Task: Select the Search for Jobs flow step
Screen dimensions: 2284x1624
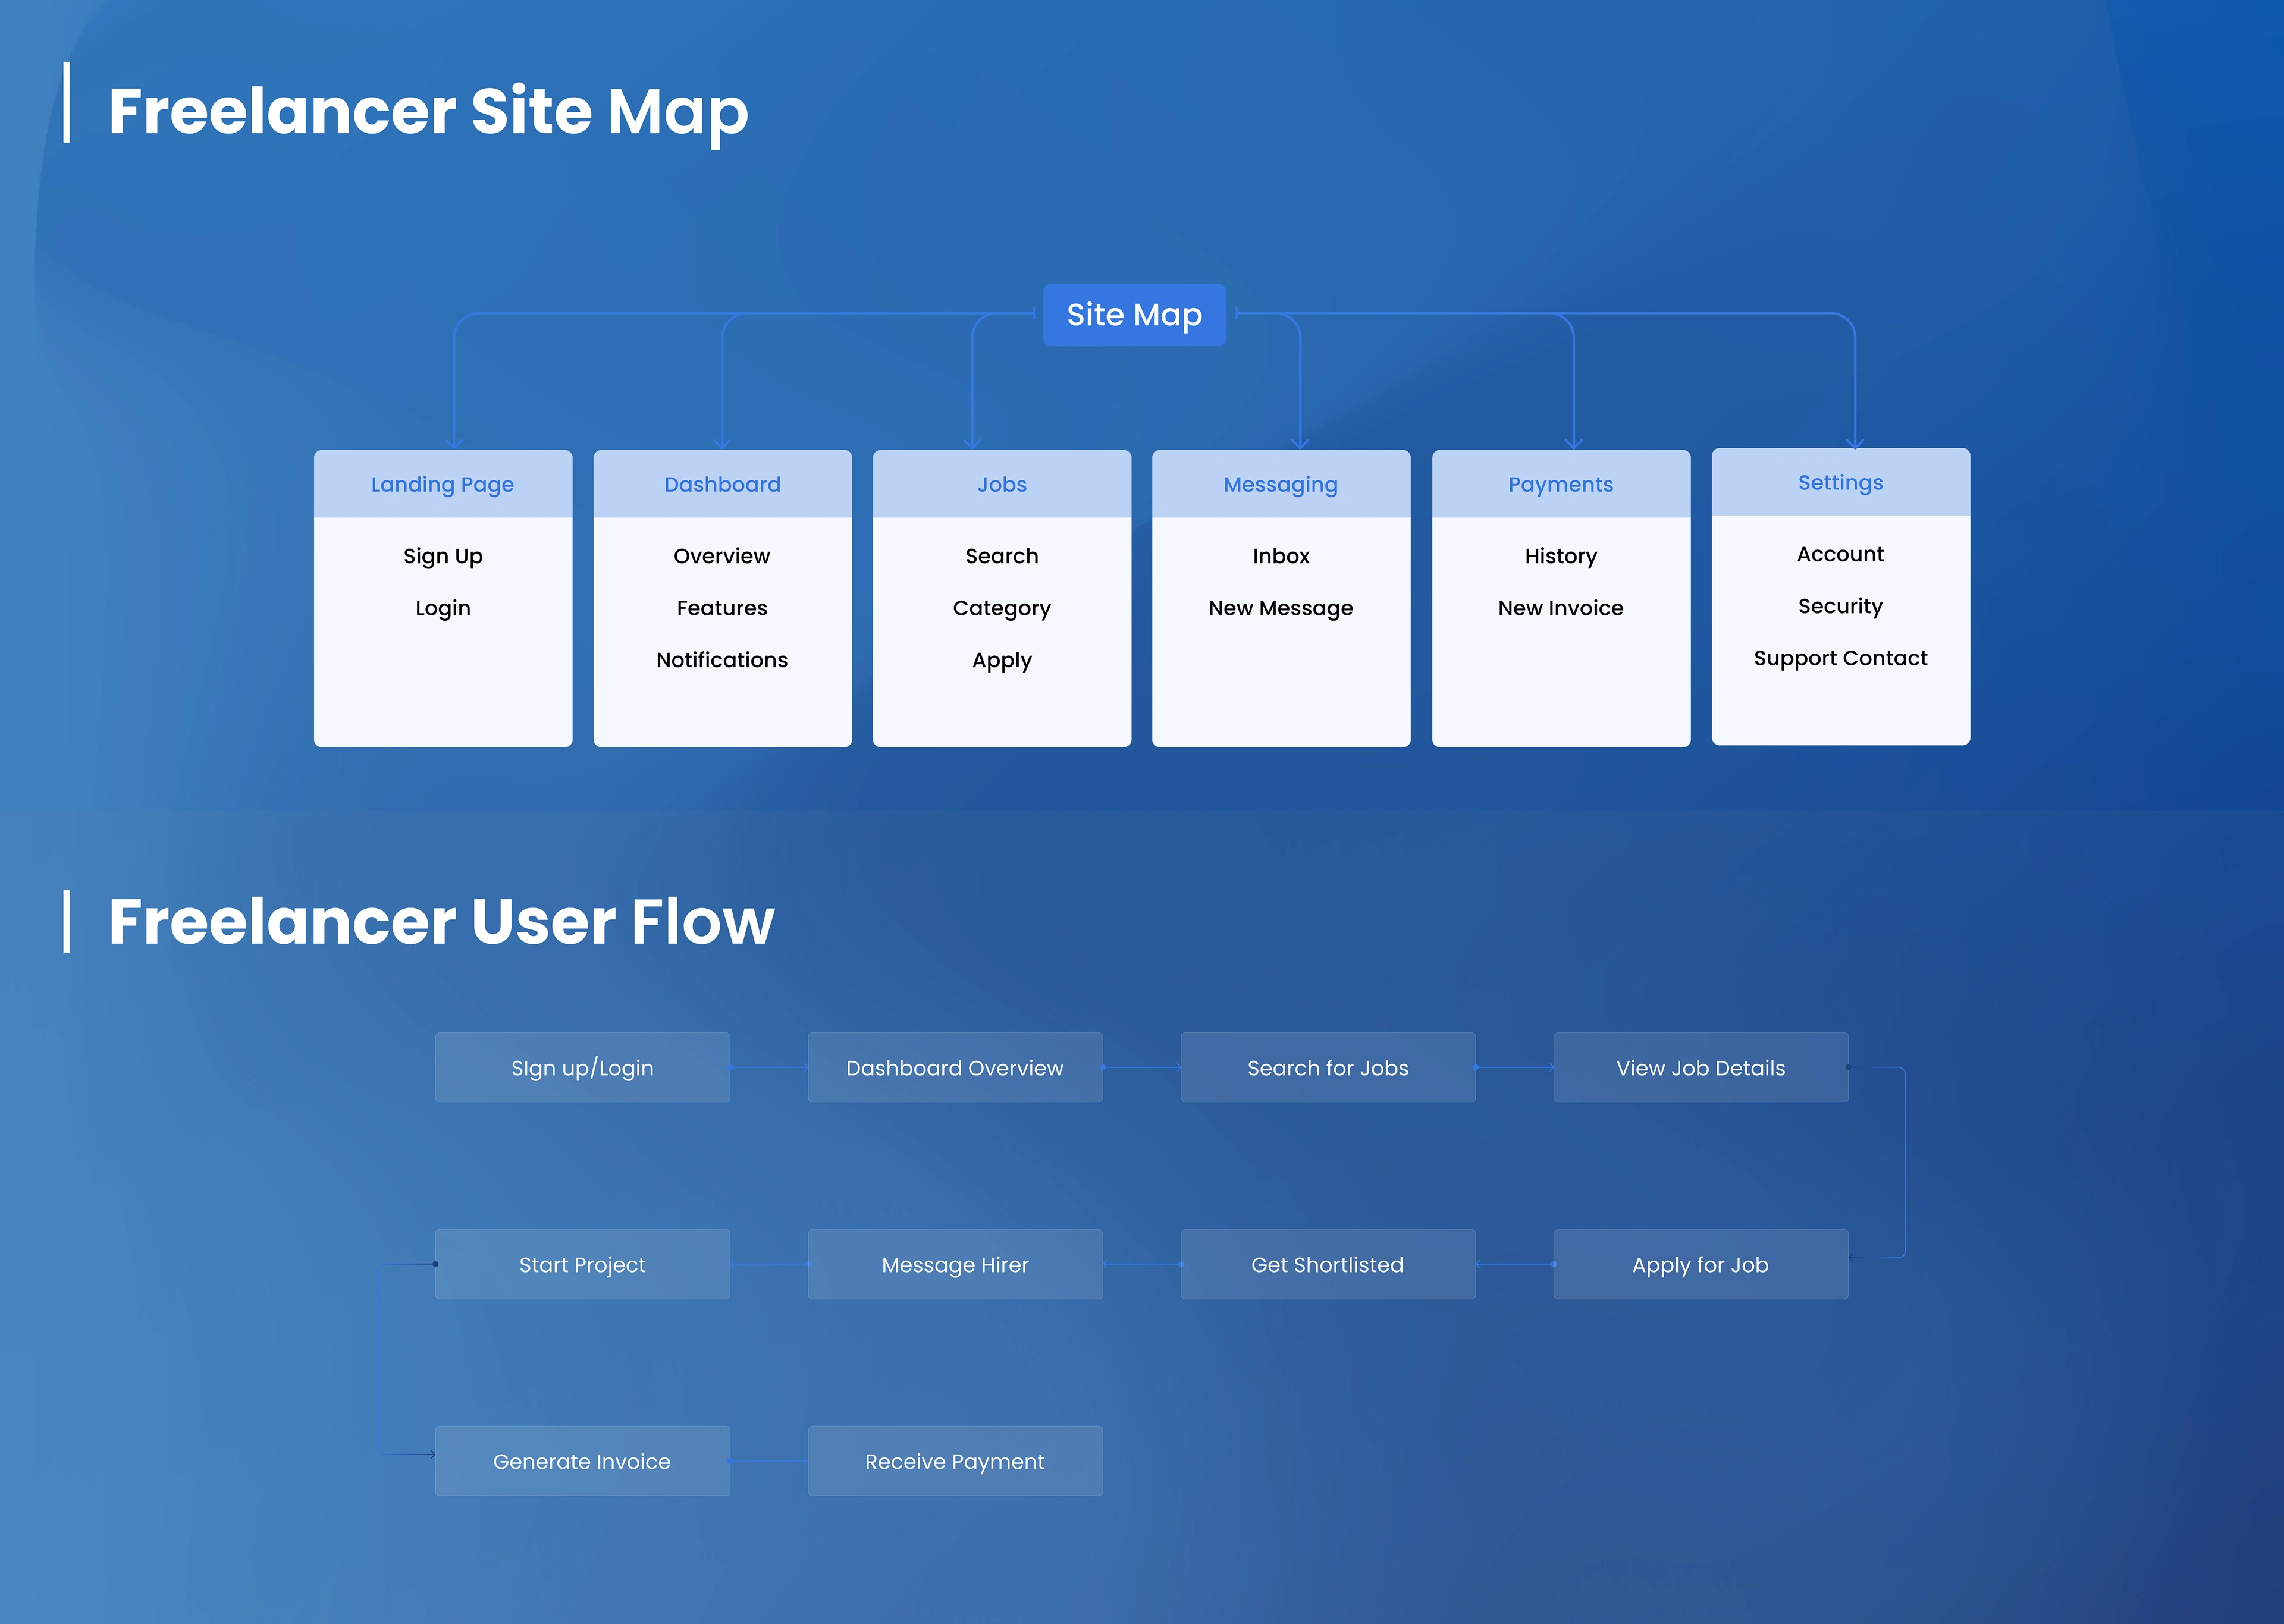Action: [1328, 1067]
